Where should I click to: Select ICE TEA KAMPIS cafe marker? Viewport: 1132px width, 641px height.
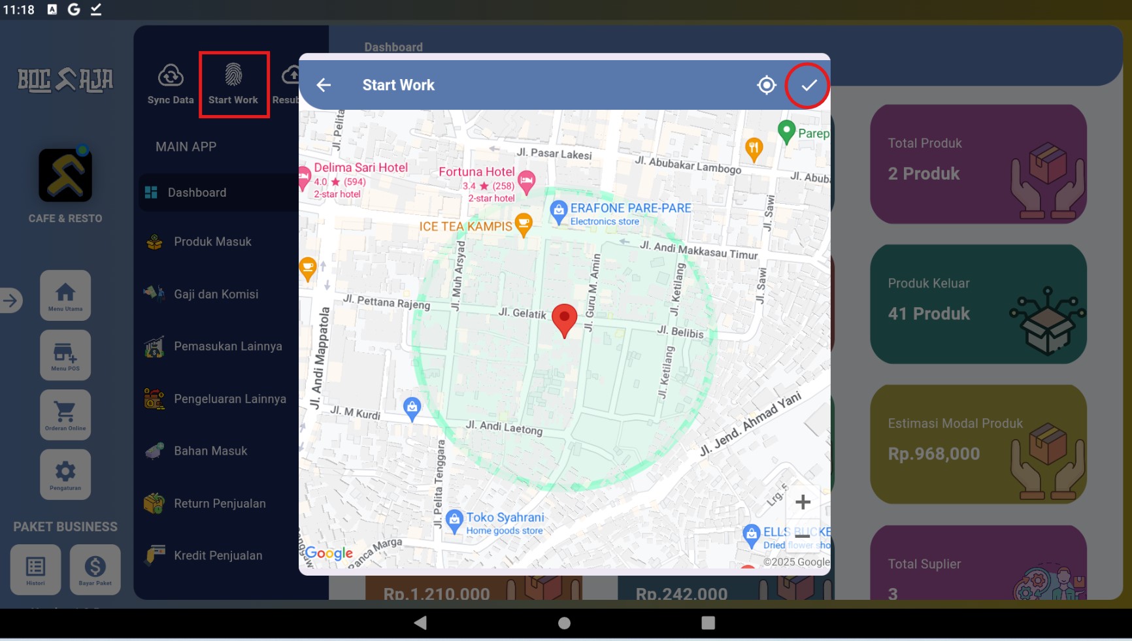click(523, 224)
